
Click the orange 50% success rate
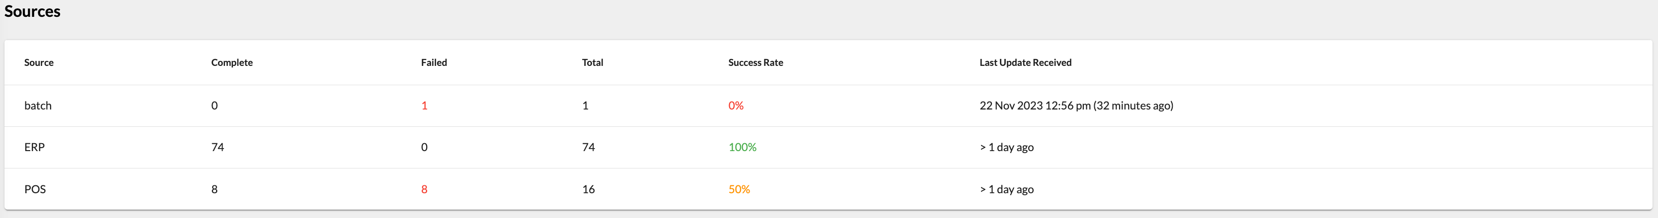pyautogui.click(x=739, y=190)
